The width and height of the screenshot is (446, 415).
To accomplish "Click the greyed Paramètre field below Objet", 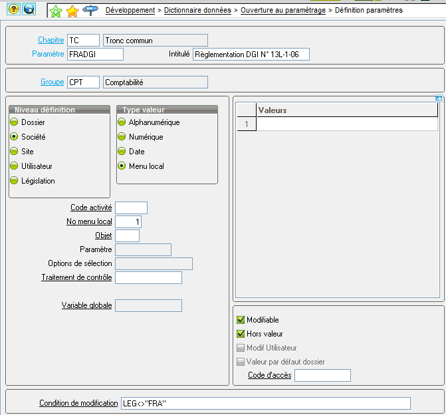I will [x=143, y=249].
